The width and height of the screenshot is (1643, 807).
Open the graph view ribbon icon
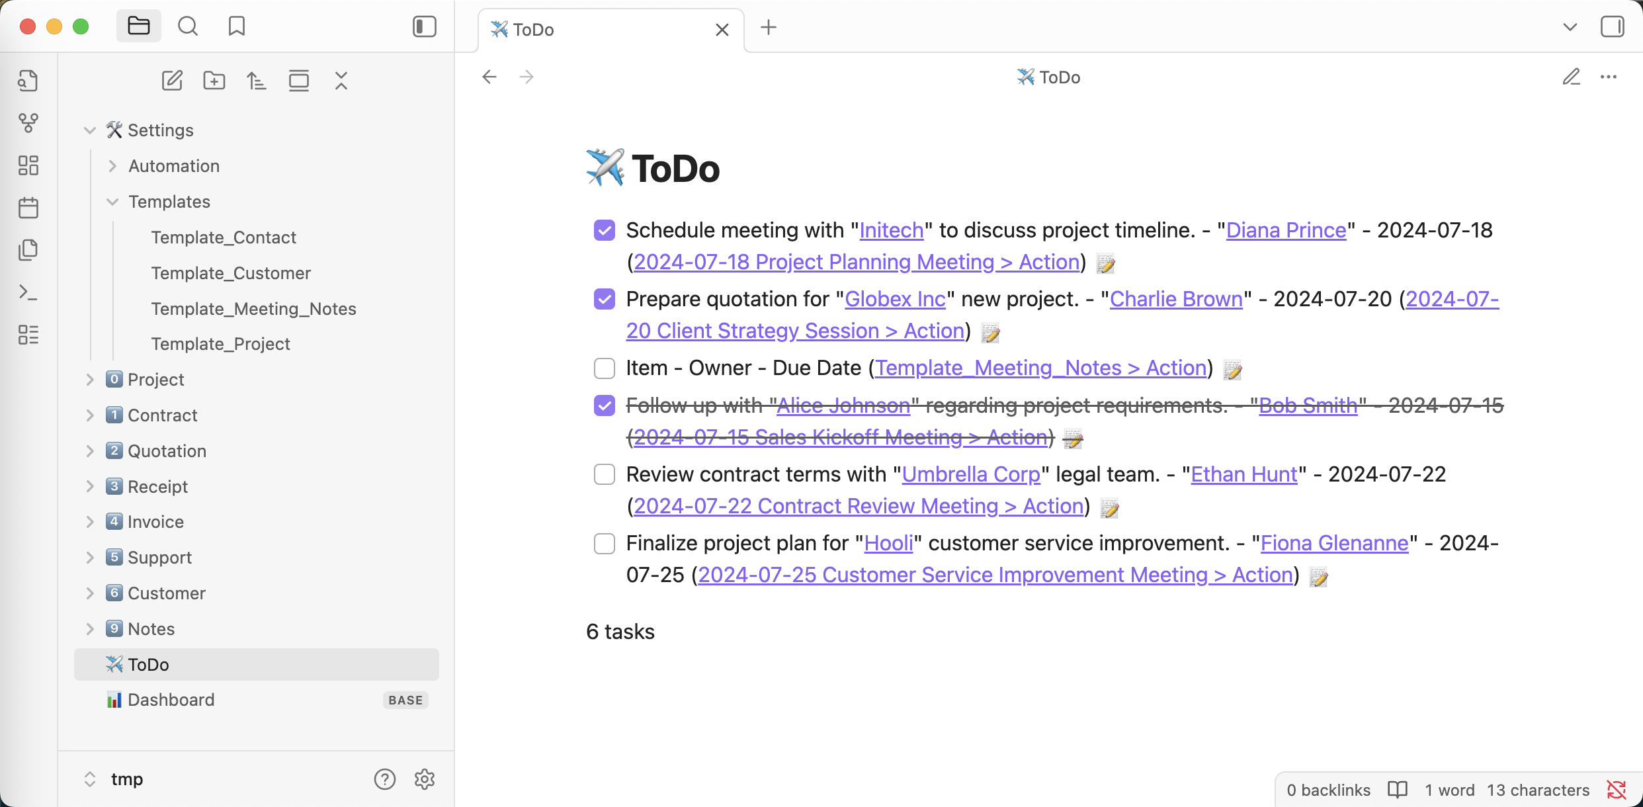(x=28, y=123)
